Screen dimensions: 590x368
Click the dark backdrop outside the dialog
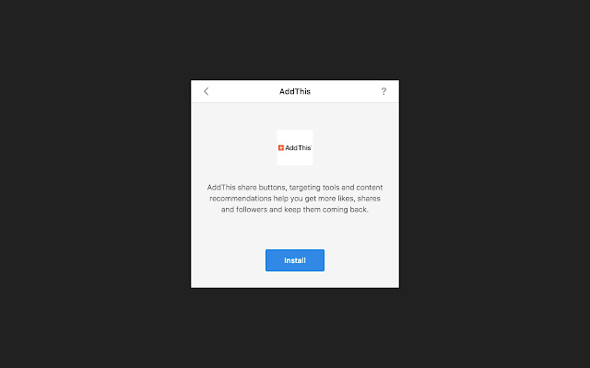click(x=94, y=188)
